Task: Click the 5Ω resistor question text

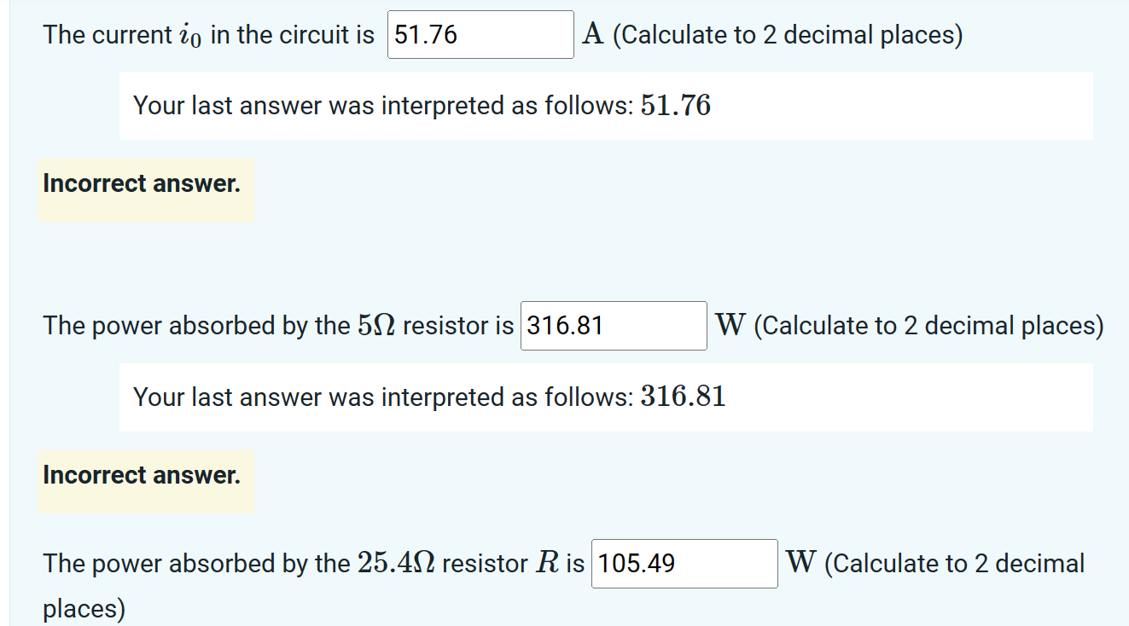Action: [277, 325]
